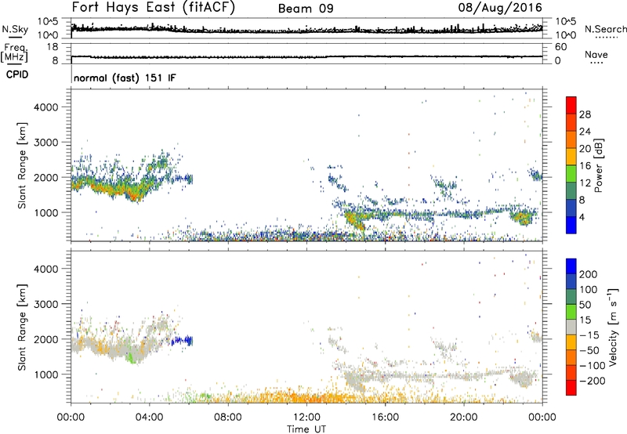This screenshot has height=434, width=627.
Task: Click the 20:00 time tick label
Action: click(463, 418)
